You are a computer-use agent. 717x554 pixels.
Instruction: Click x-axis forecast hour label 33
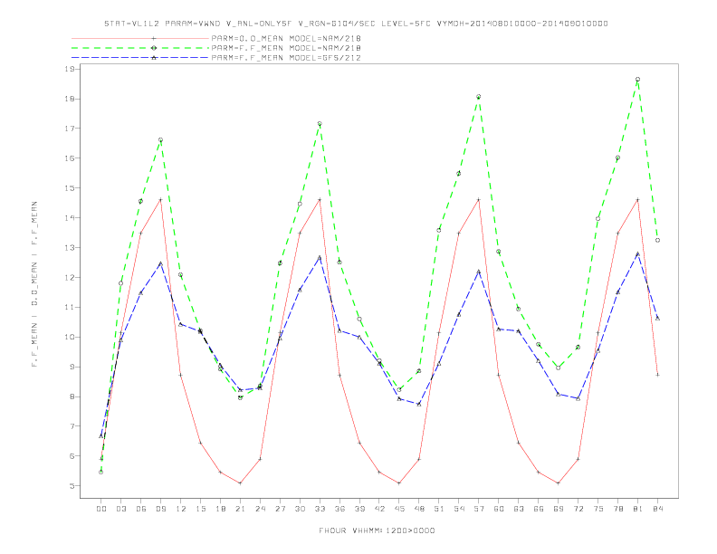point(320,509)
